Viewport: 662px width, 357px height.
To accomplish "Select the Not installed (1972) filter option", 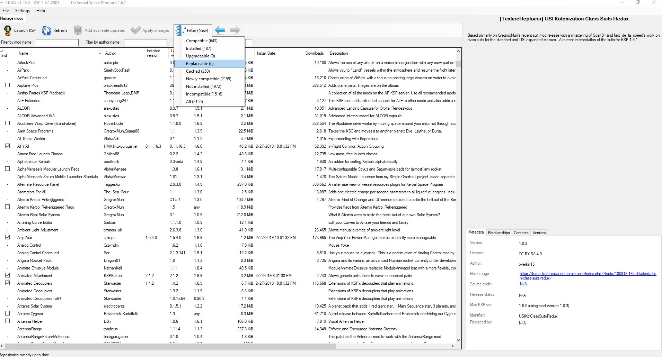I will point(203,86).
